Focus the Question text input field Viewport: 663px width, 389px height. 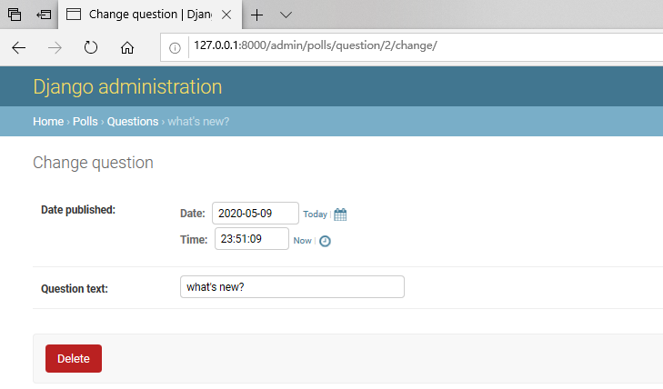click(x=292, y=287)
